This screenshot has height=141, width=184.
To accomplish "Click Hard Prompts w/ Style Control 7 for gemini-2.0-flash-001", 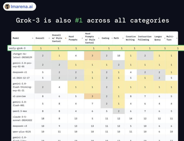I will pyautogui.click(x=92, y=104).
